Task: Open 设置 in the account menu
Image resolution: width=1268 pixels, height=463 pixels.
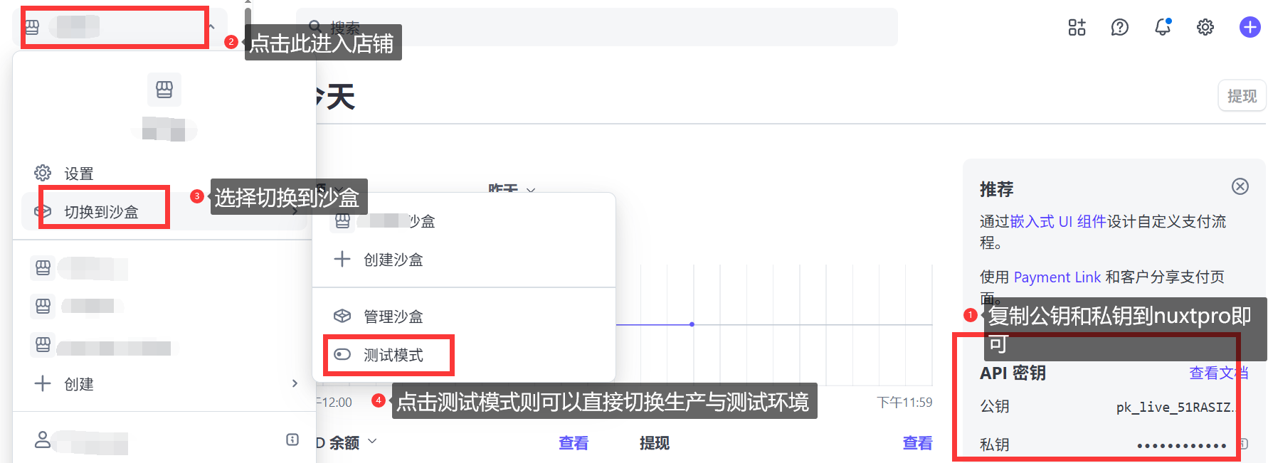Action: 78,174
